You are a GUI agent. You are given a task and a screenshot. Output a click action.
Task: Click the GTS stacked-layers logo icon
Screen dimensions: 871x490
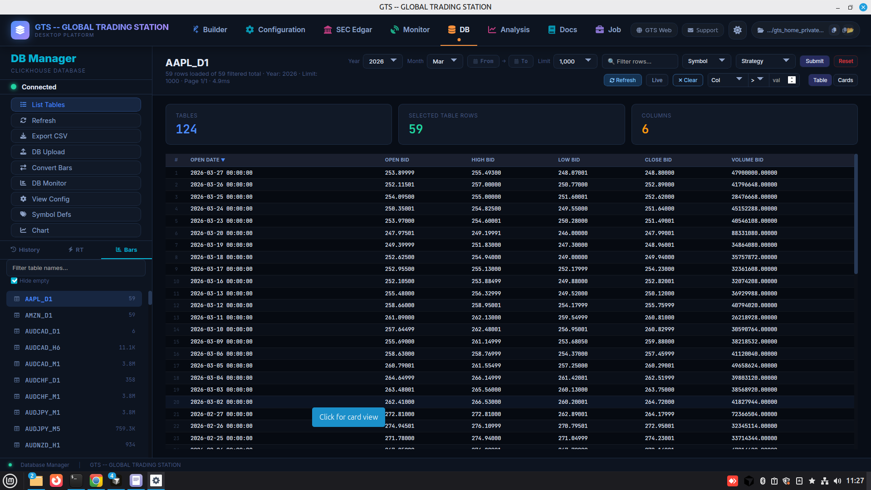(20, 30)
